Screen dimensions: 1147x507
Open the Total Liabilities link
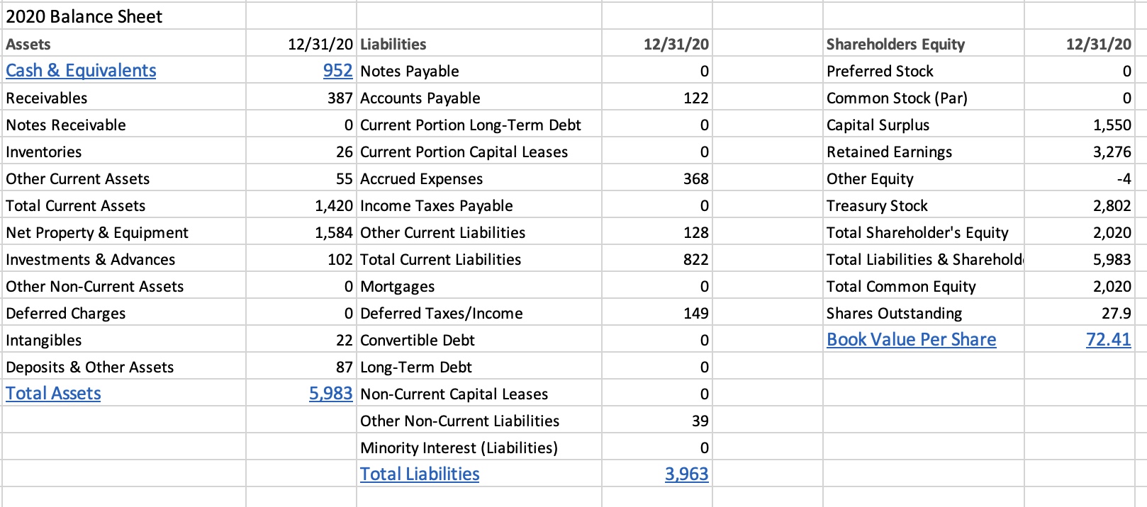420,474
